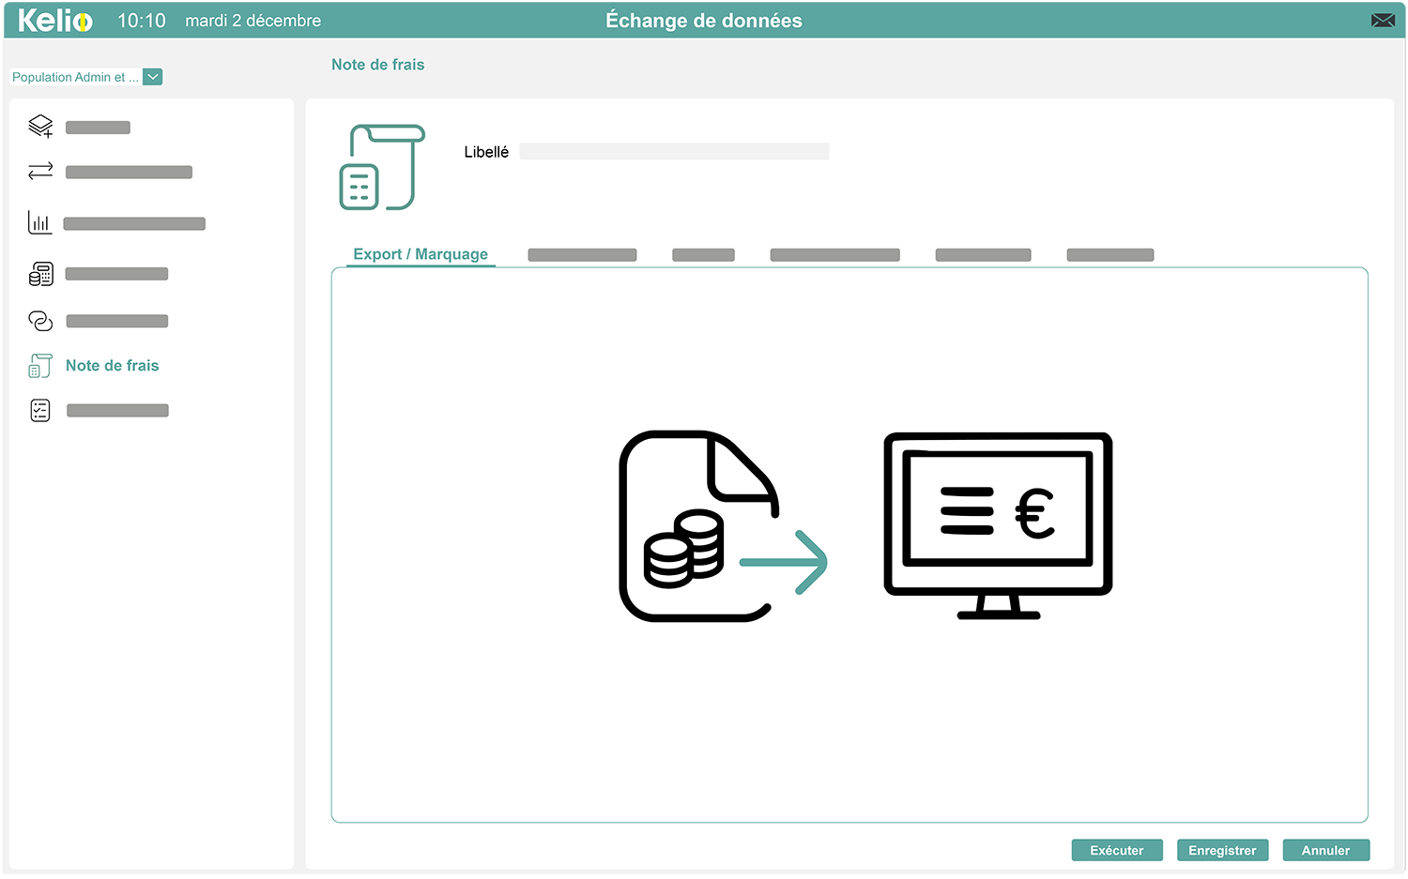Collapse the Population Admin selection list

[152, 76]
